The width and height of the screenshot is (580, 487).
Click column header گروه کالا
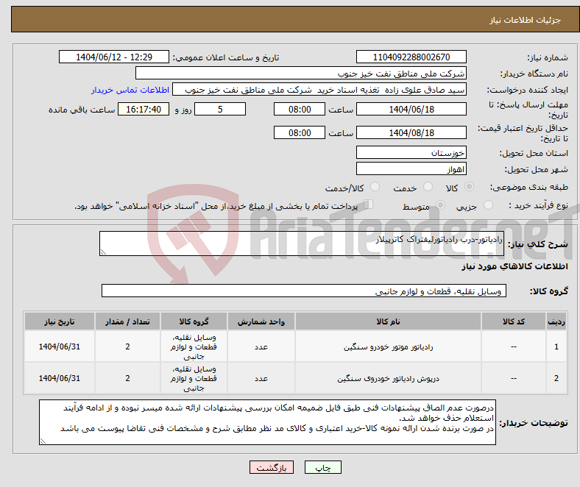click(194, 321)
